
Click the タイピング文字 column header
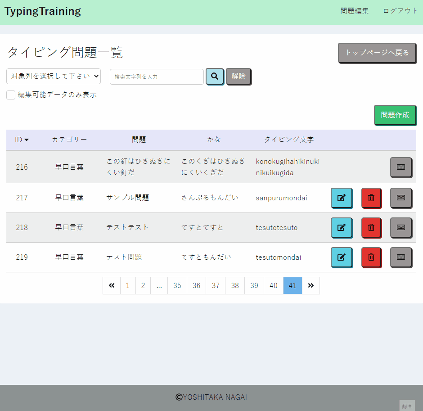click(289, 140)
